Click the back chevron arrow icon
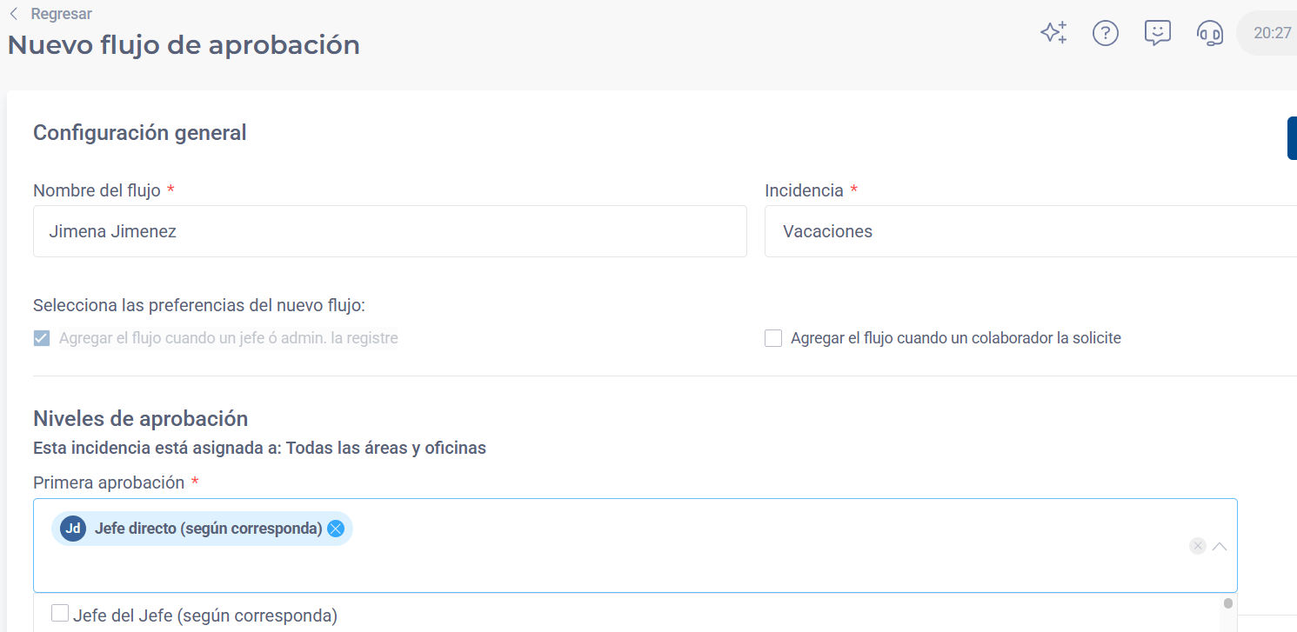The image size is (1297, 632). pos(13,14)
